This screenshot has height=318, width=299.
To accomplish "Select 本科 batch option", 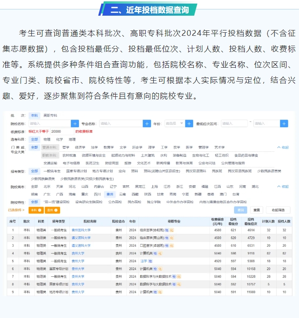I will click(35, 116).
